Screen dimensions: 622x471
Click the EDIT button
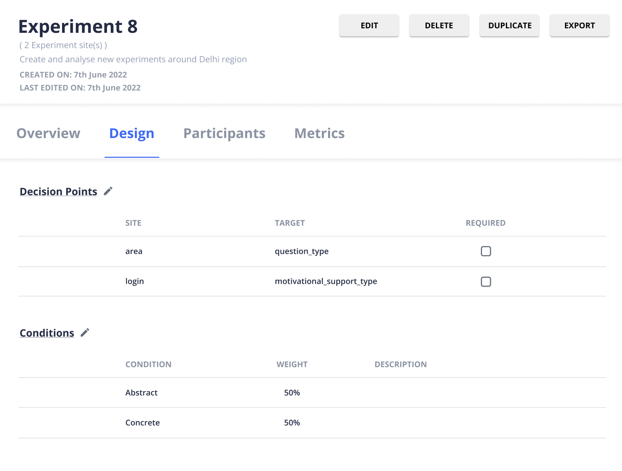tap(369, 25)
